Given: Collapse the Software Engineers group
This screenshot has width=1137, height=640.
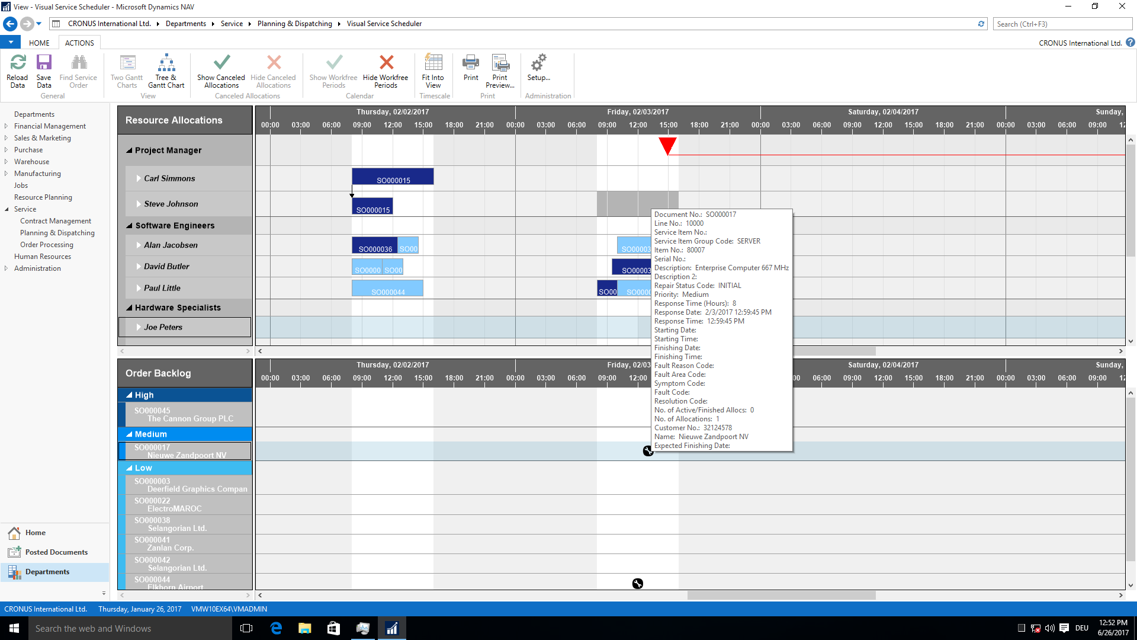Looking at the screenshot, I should 129,226.
